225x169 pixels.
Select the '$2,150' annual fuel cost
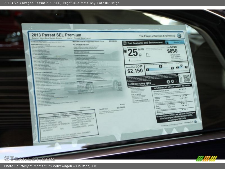(135, 71)
